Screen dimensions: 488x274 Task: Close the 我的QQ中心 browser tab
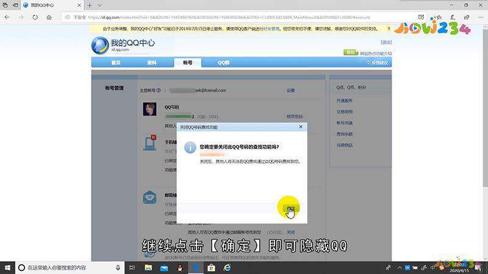click(x=79, y=5)
